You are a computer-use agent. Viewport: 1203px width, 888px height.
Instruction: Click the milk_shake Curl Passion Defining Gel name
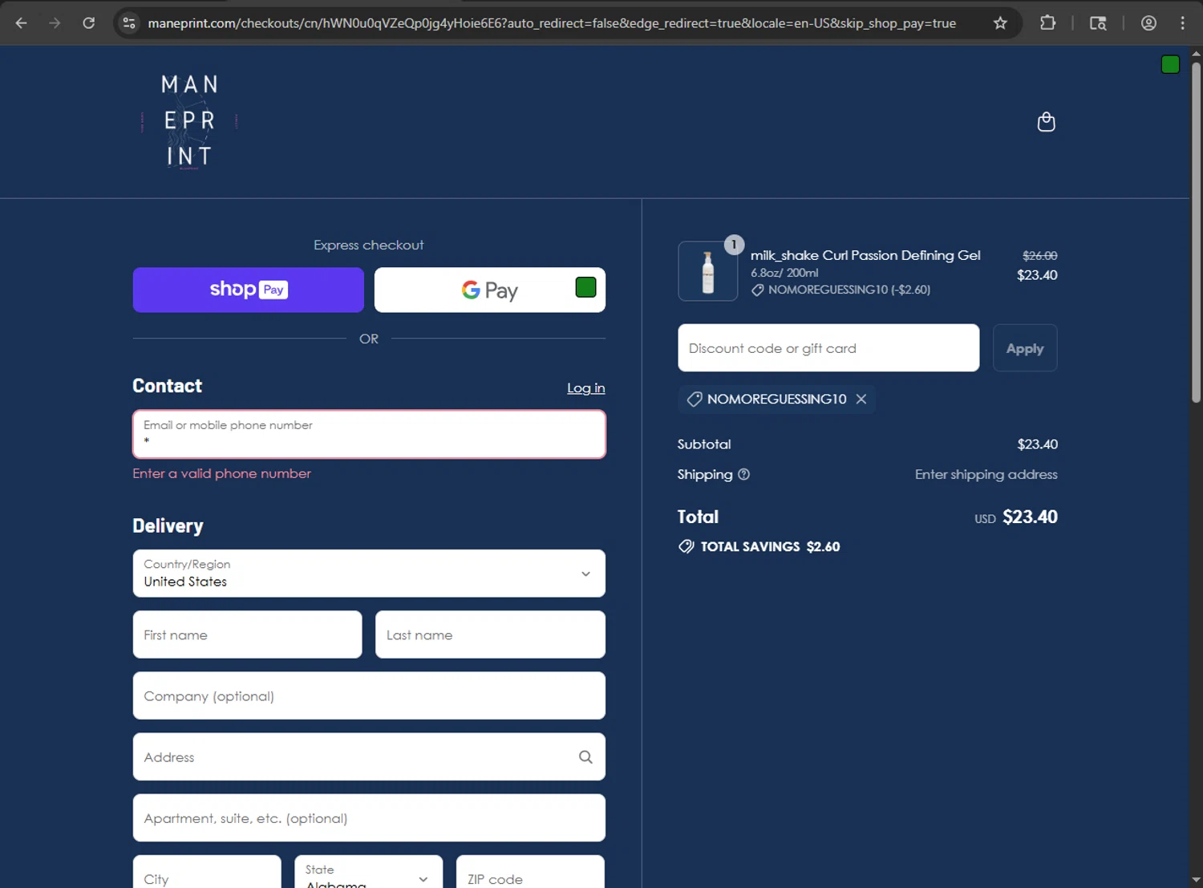point(865,255)
